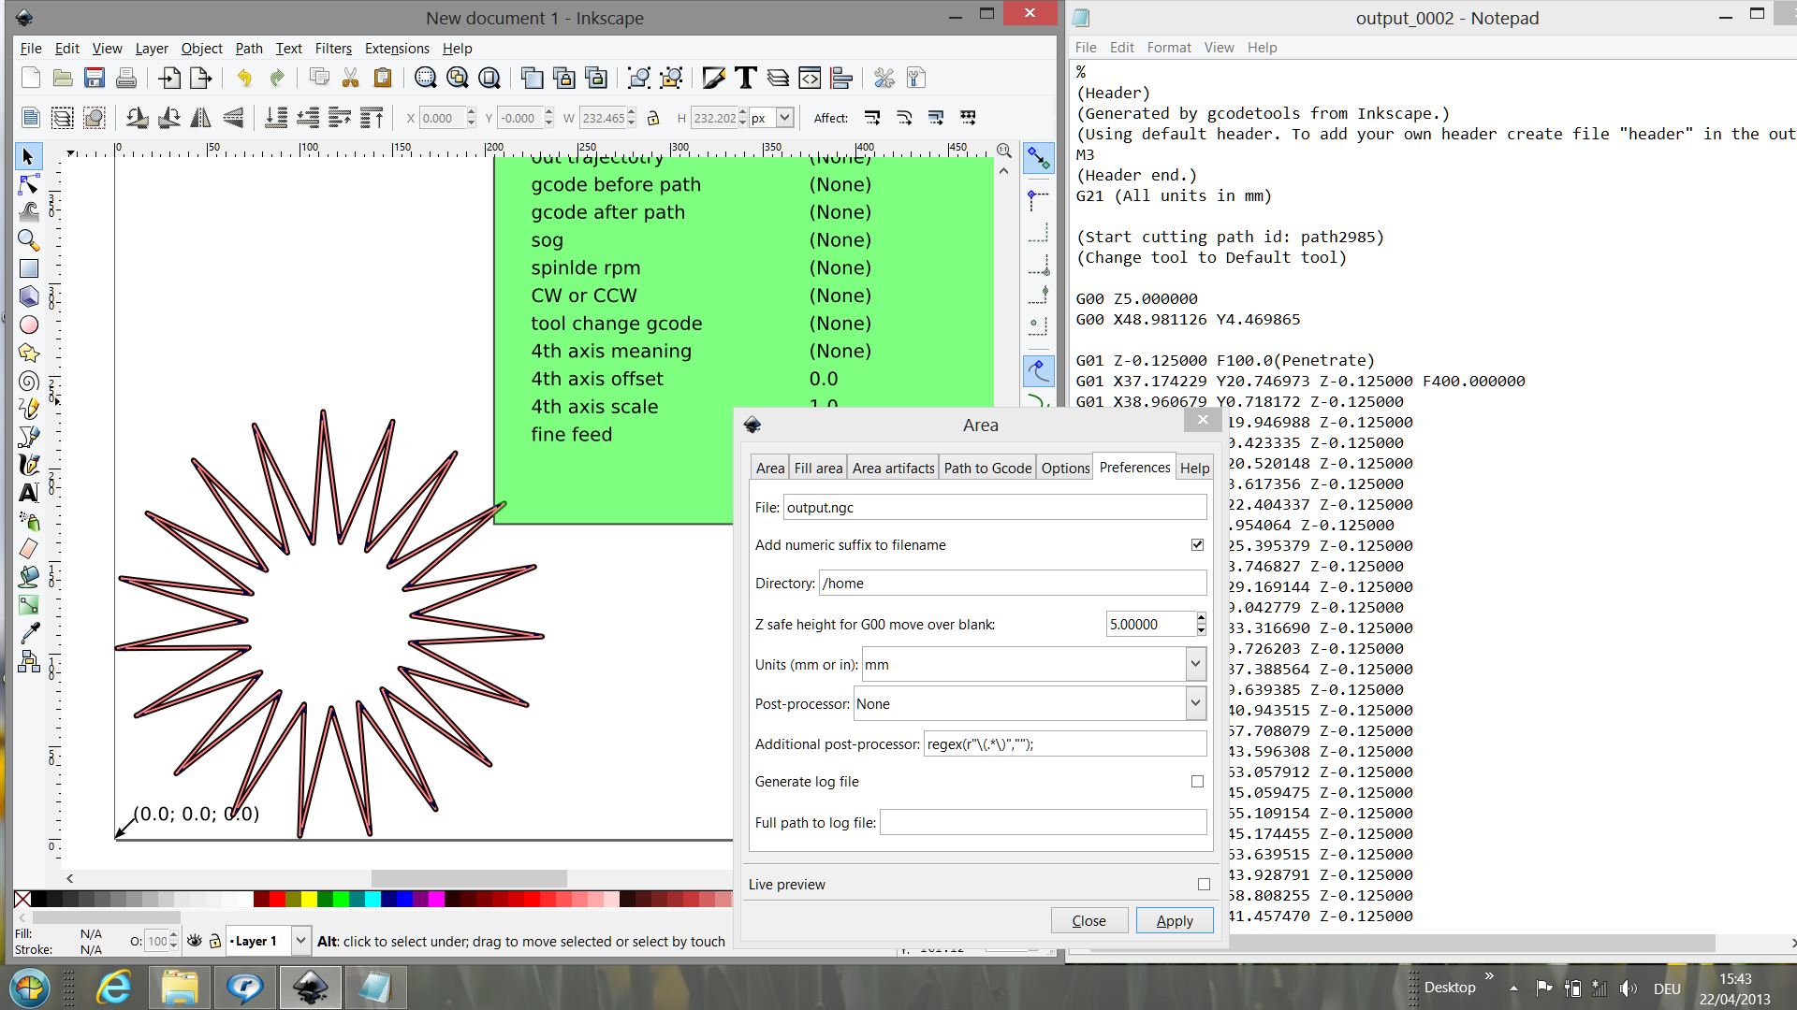This screenshot has width=1797, height=1010.
Task: Select the Spiral tool
Action: (x=28, y=381)
